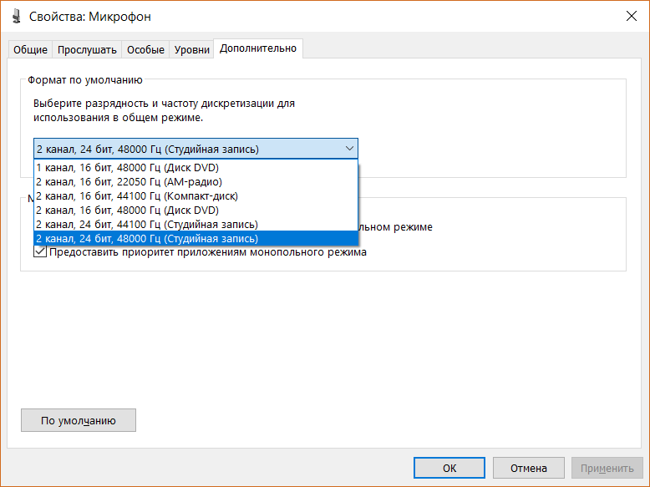Click highlighted 24 бит, 48000 Гц list item
The width and height of the screenshot is (650, 487).
(x=146, y=238)
